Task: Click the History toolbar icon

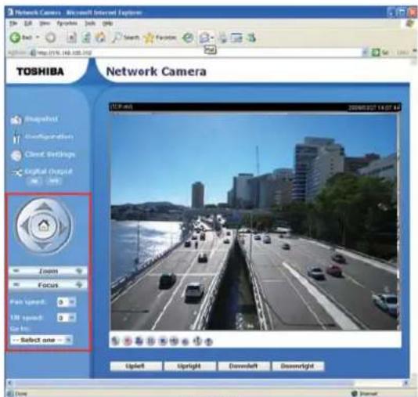Action: click(x=188, y=38)
